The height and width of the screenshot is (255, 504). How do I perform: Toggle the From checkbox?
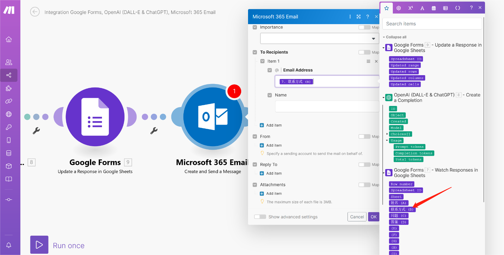click(255, 137)
